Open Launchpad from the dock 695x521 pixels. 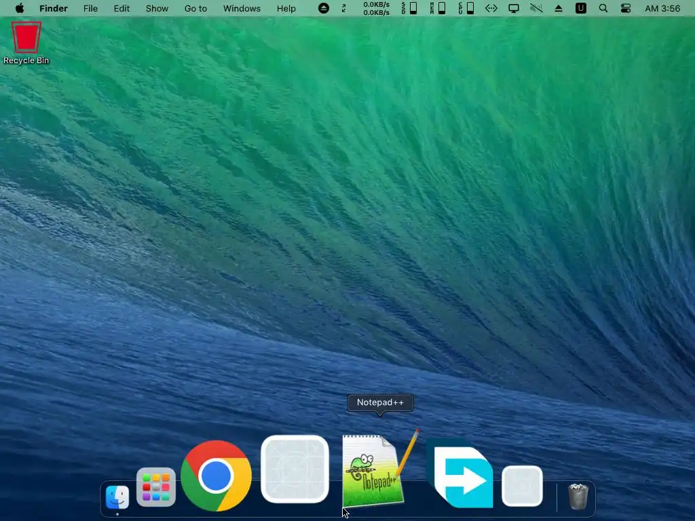click(x=156, y=487)
